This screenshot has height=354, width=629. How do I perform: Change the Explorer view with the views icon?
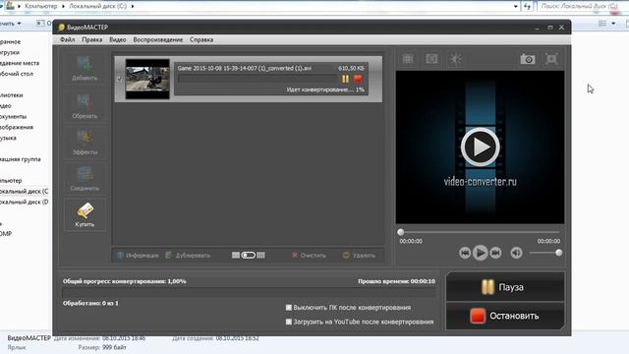[x=602, y=24]
